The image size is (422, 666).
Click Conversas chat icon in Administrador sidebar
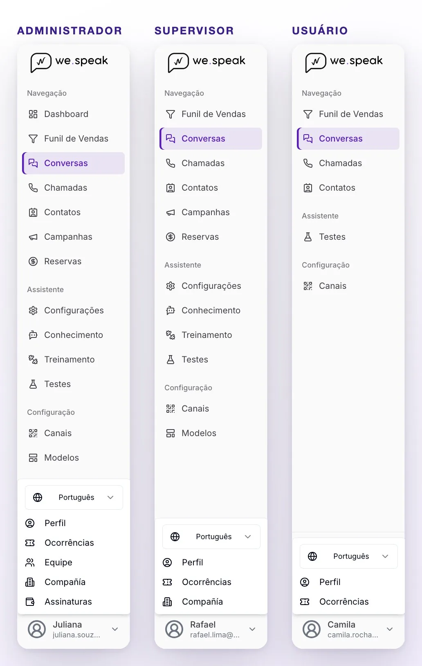click(x=33, y=163)
